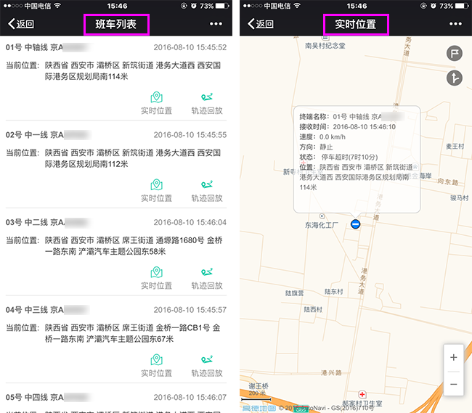The height and width of the screenshot is (413, 472).
Task: Open the three-dot menu on 班车列表 screen
Action: [215, 24]
